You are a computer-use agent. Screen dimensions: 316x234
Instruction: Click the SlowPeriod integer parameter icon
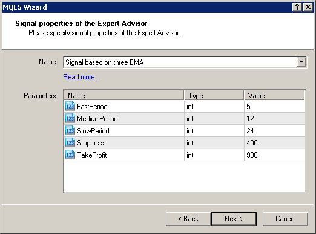tap(70, 130)
